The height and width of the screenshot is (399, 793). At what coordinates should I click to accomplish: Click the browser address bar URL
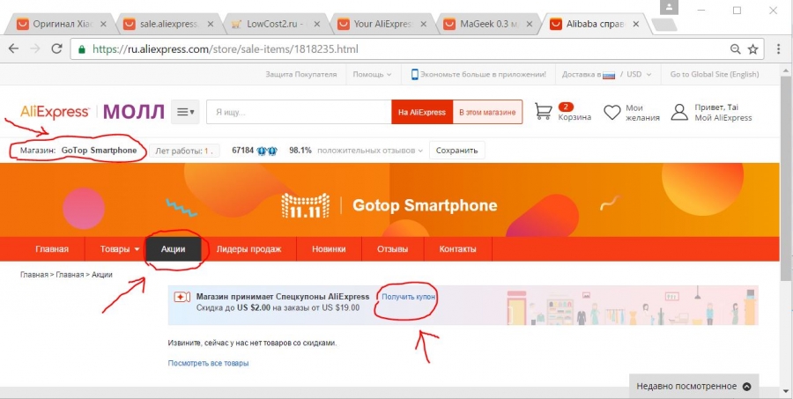click(x=226, y=49)
